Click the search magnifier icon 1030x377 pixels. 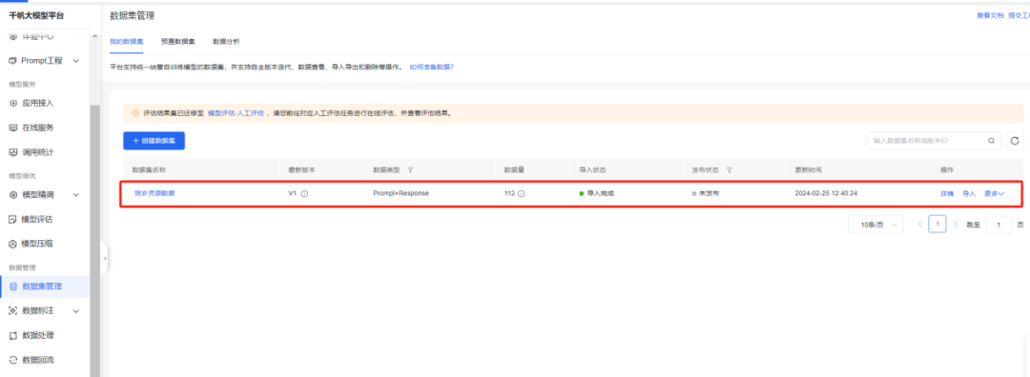991,140
